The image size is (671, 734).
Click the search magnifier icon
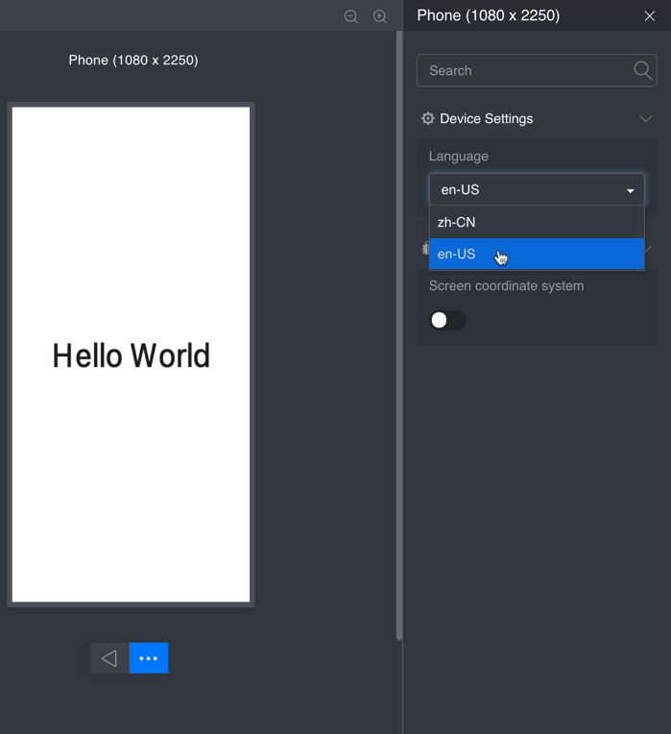[x=642, y=70]
